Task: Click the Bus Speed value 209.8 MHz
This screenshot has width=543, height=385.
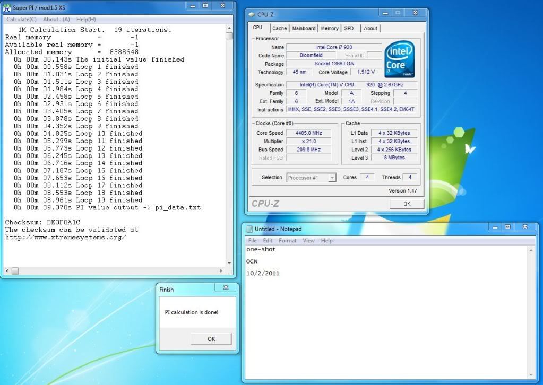Action: tap(308, 150)
